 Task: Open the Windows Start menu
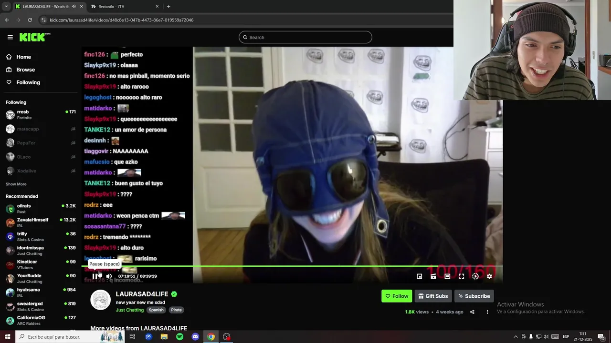click(x=7, y=337)
